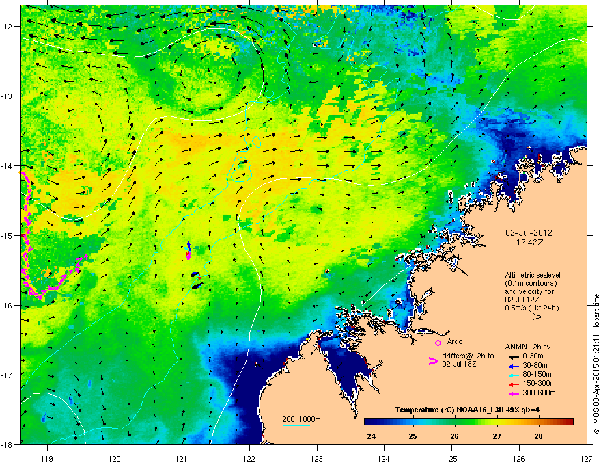The height and width of the screenshot is (465, 601).
Task: Click the cyan isobath sample line under '200 1000m'
Action: 296,425
